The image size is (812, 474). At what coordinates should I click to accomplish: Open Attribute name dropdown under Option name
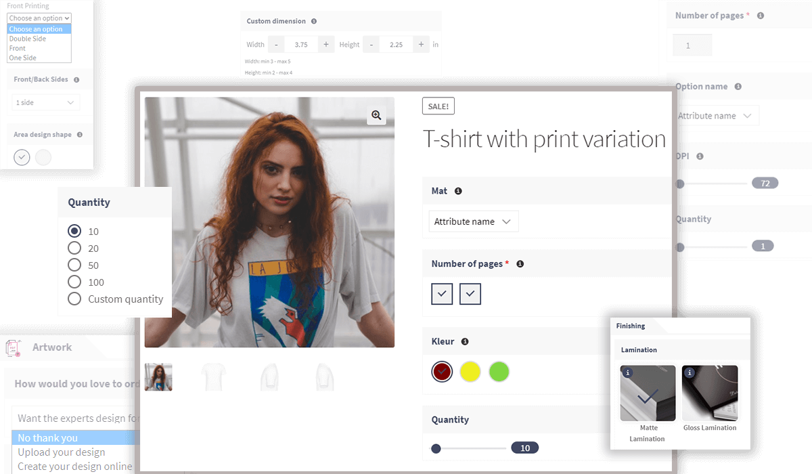click(x=715, y=116)
